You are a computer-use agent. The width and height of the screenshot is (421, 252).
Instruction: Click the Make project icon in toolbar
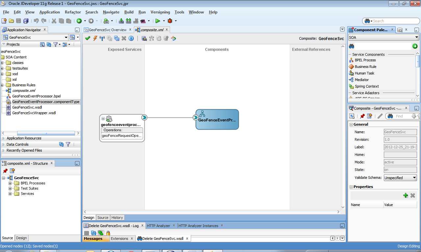pos(121,21)
